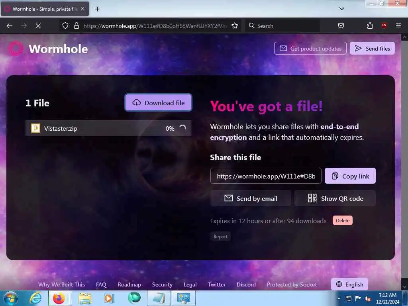The width and height of the screenshot is (408, 306).
Task: Show site info via the padlock icon
Action: (76, 26)
